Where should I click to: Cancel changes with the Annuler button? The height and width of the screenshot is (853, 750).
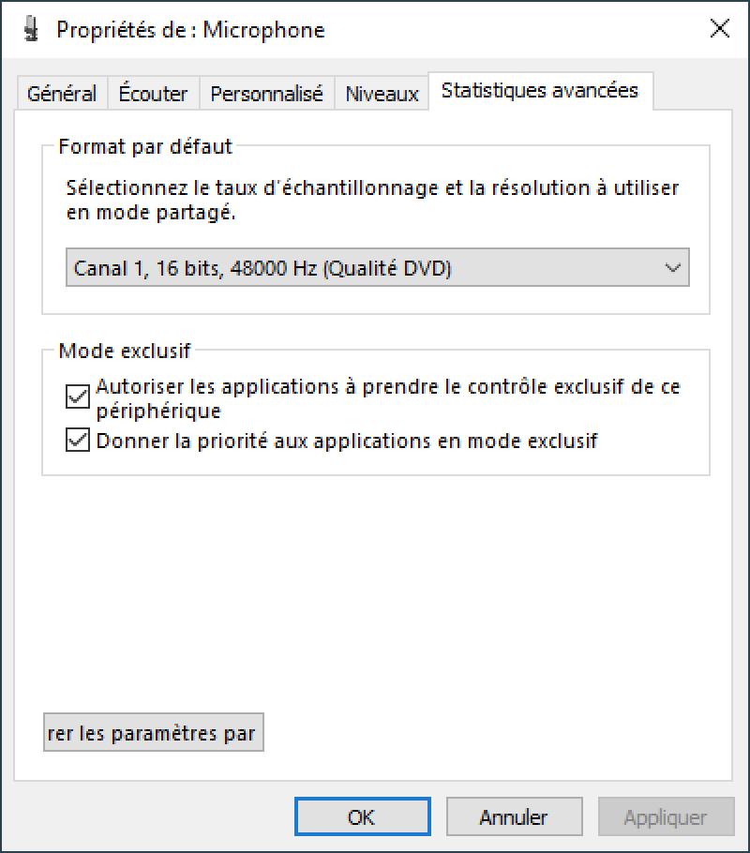coord(515,816)
